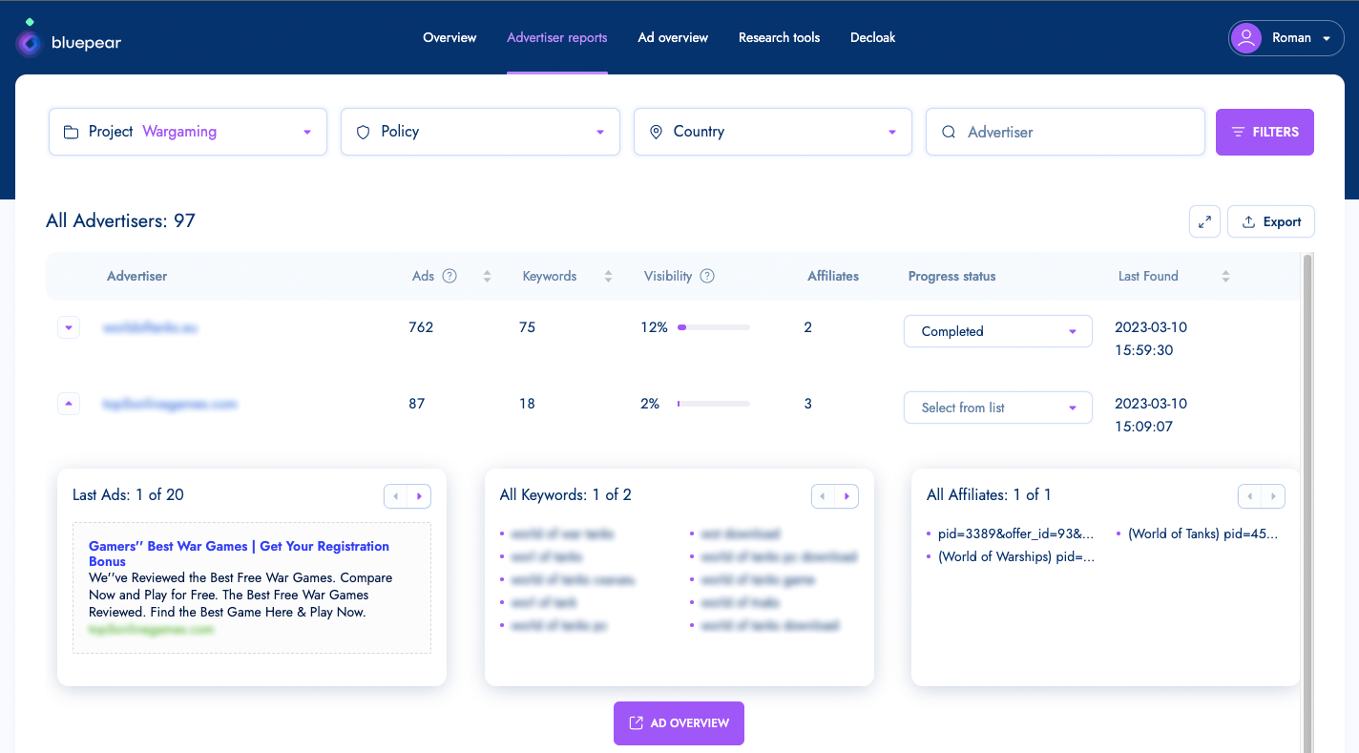Sort by Ads column arrows
The width and height of the screenshot is (1359, 753).
pos(487,276)
